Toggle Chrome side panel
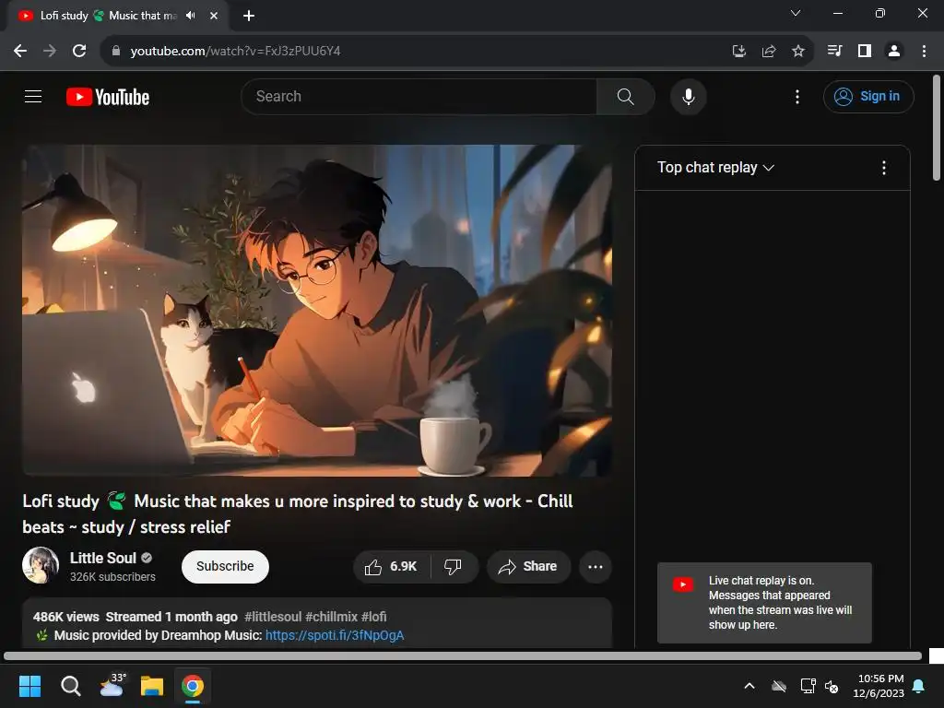The image size is (944, 708). click(x=865, y=51)
